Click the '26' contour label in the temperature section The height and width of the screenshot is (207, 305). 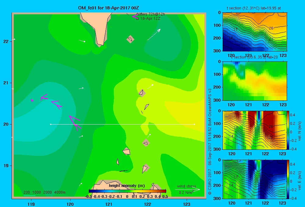point(271,28)
